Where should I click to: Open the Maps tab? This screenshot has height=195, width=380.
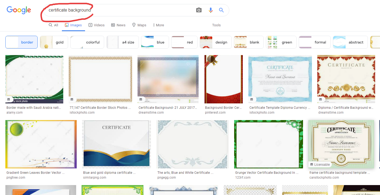pos(139,25)
